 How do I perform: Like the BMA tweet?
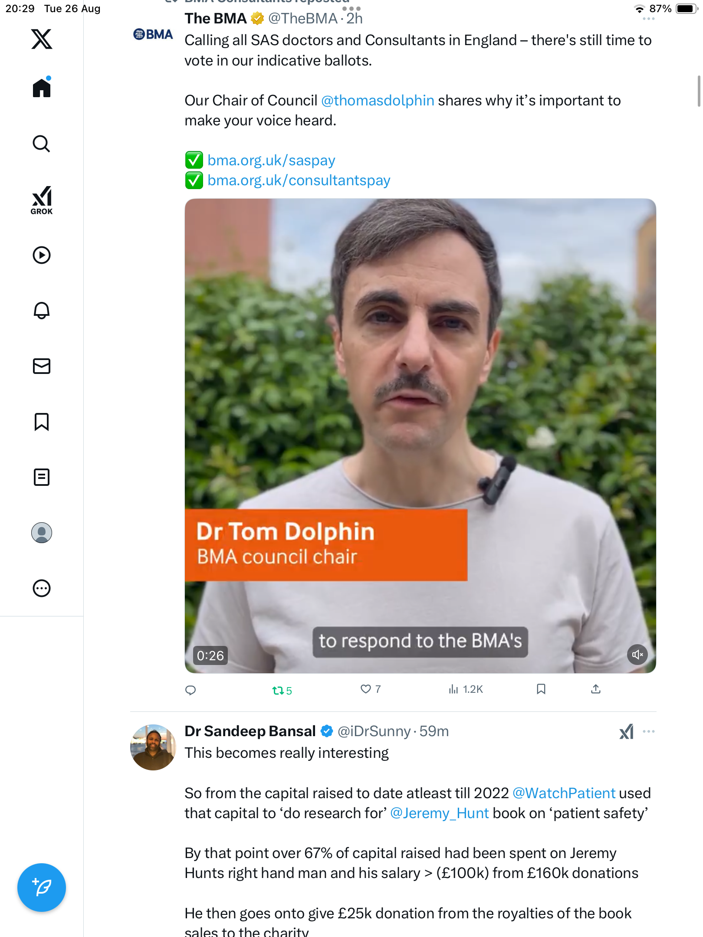point(366,689)
